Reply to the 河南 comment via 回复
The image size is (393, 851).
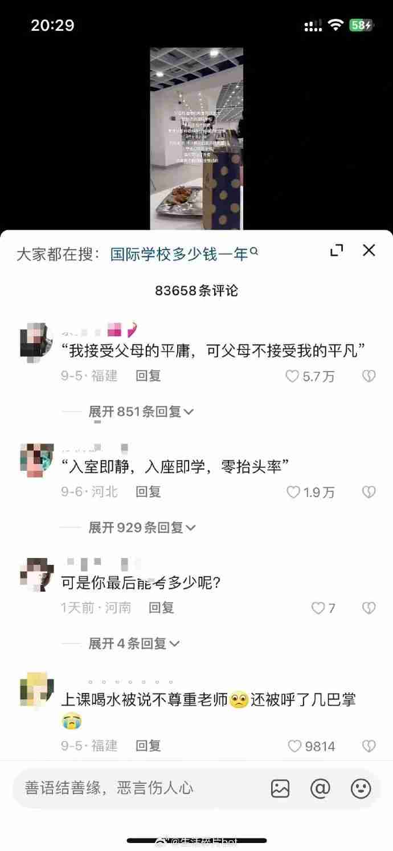pos(161,608)
